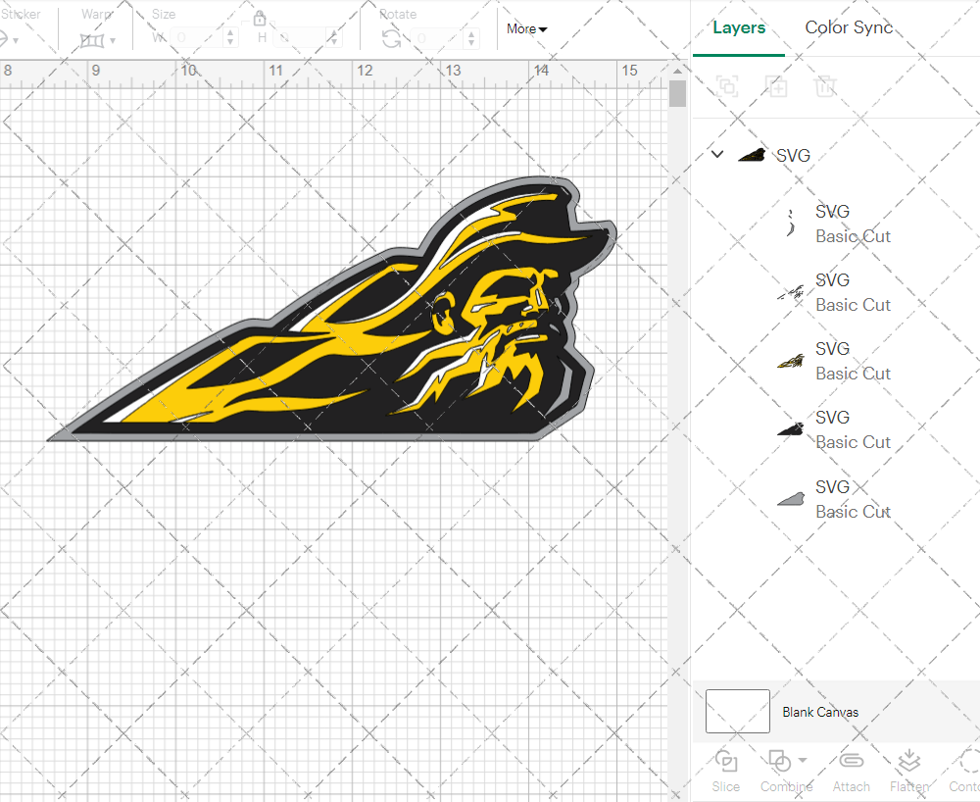Click the black shape layer thumbnail
Image resolution: width=980 pixels, height=802 pixels.
click(791, 429)
